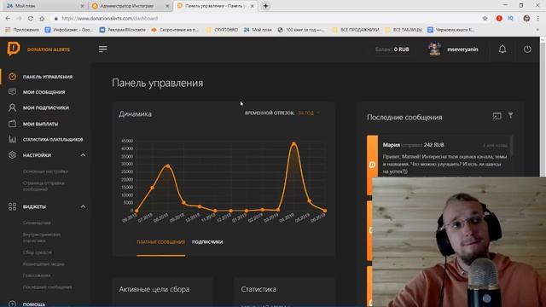Open the CRYPTOBRO bookmarks folder
Image resolution: width=546 pixels, height=307 pixels.
tap(222, 30)
